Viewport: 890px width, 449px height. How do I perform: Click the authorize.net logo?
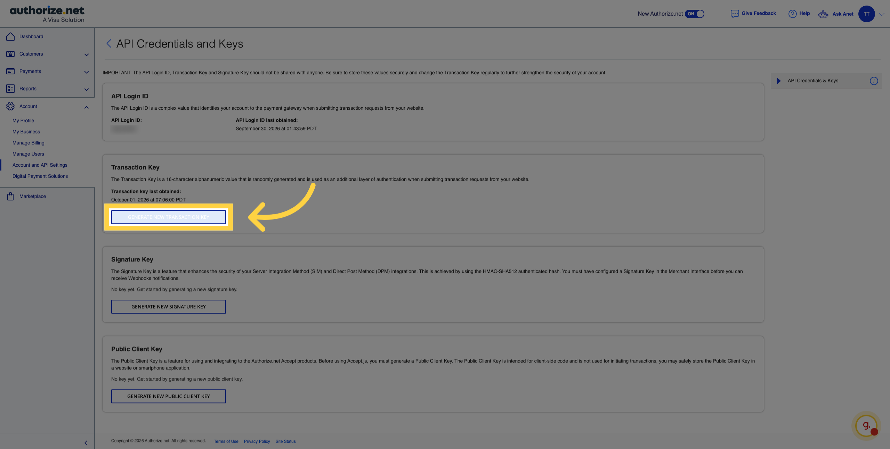(x=47, y=14)
